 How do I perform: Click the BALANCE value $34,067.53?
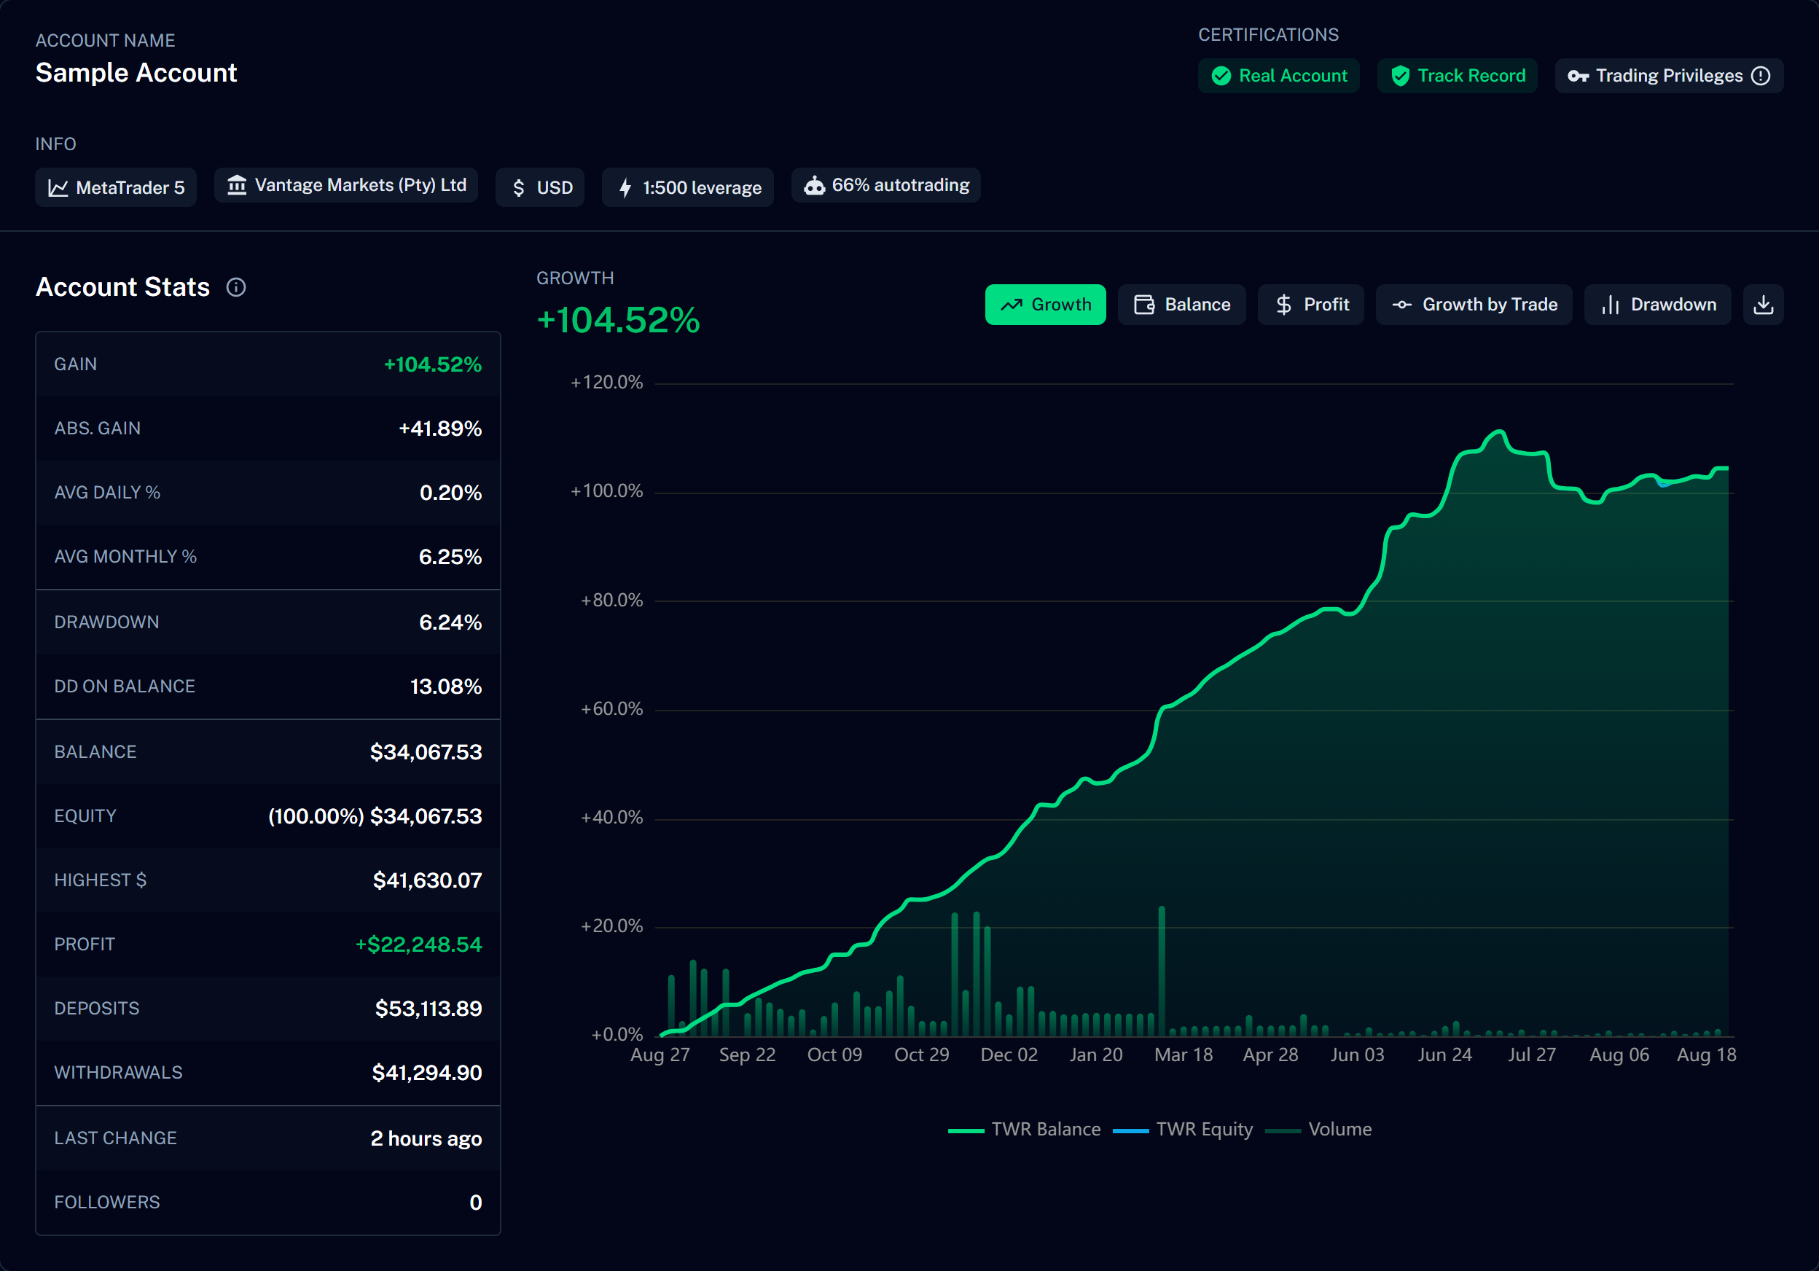[426, 752]
